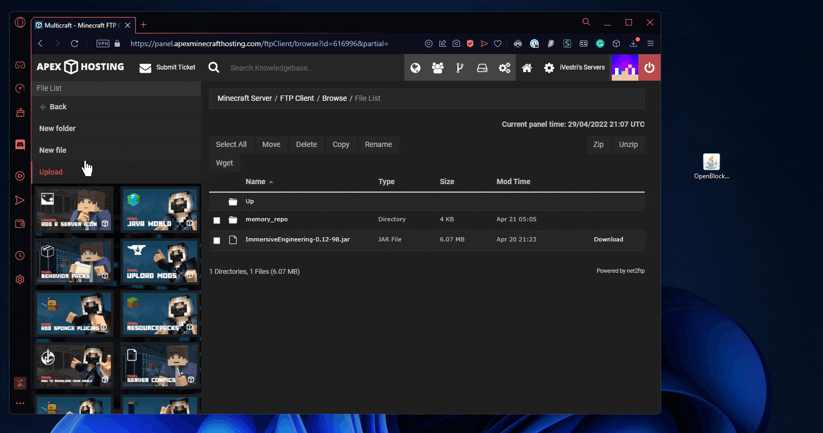
Task: Click the hard drive icon in the navbar
Action: (482, 67)
